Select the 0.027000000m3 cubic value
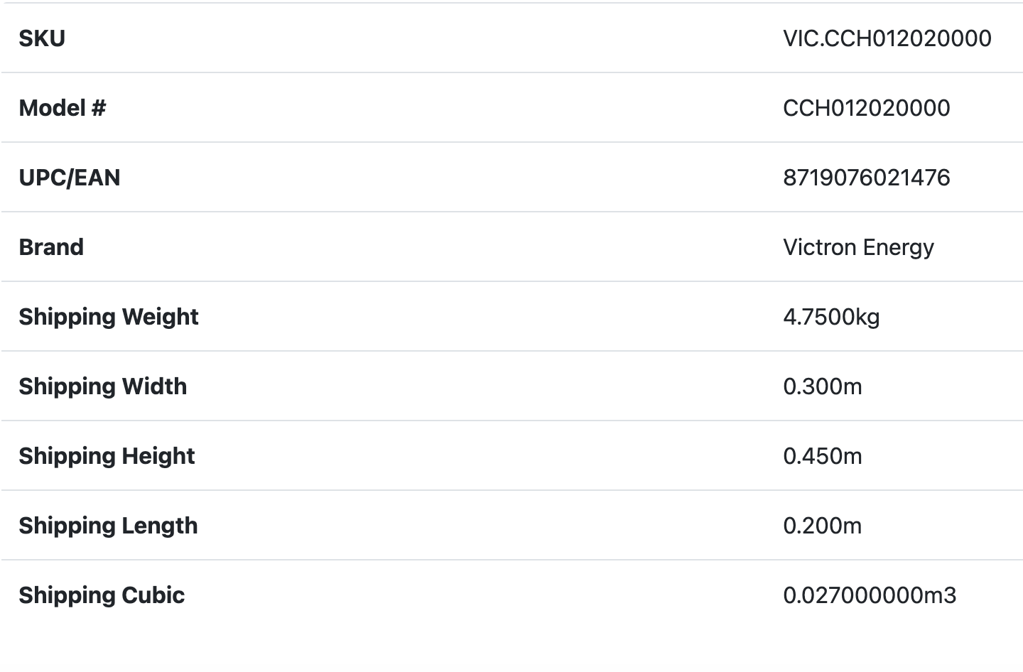 (870, 595)
